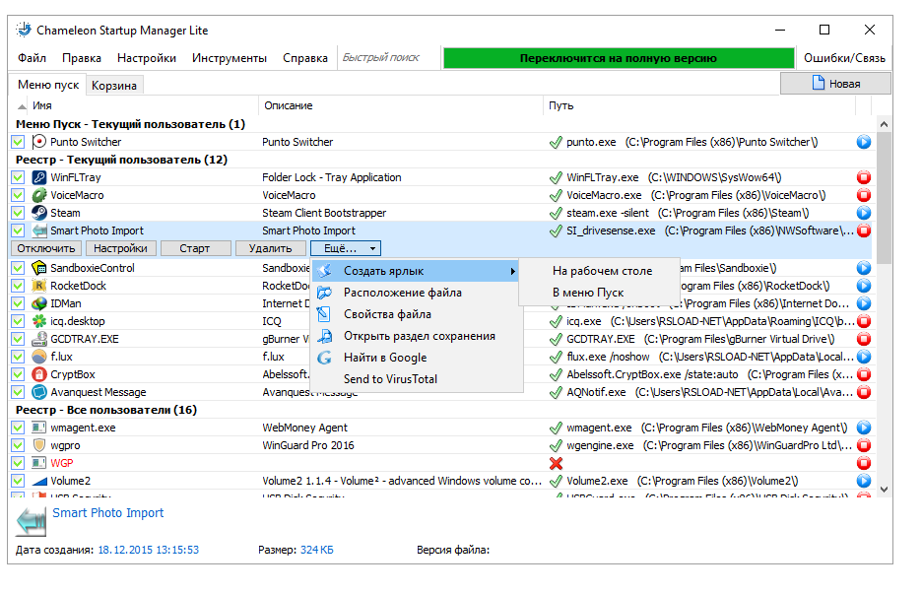Click the Новая button
This screenshot has height=593, width=922.
835,84
